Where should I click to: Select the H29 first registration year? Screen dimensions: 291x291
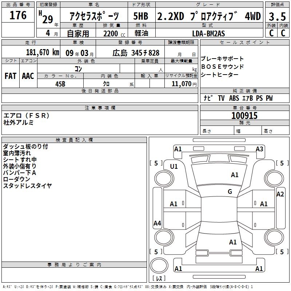46,17
